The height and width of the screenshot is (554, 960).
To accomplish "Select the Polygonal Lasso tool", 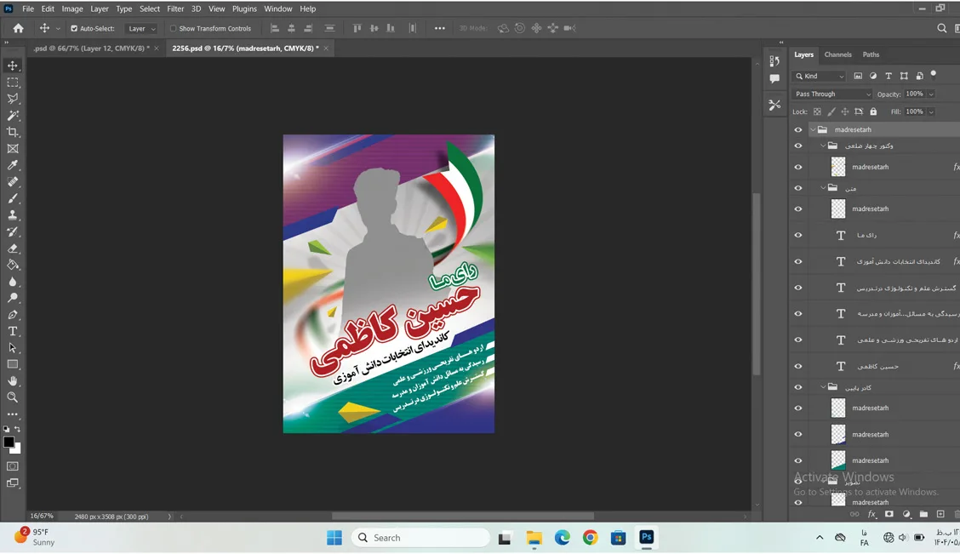I will [12, 99].
